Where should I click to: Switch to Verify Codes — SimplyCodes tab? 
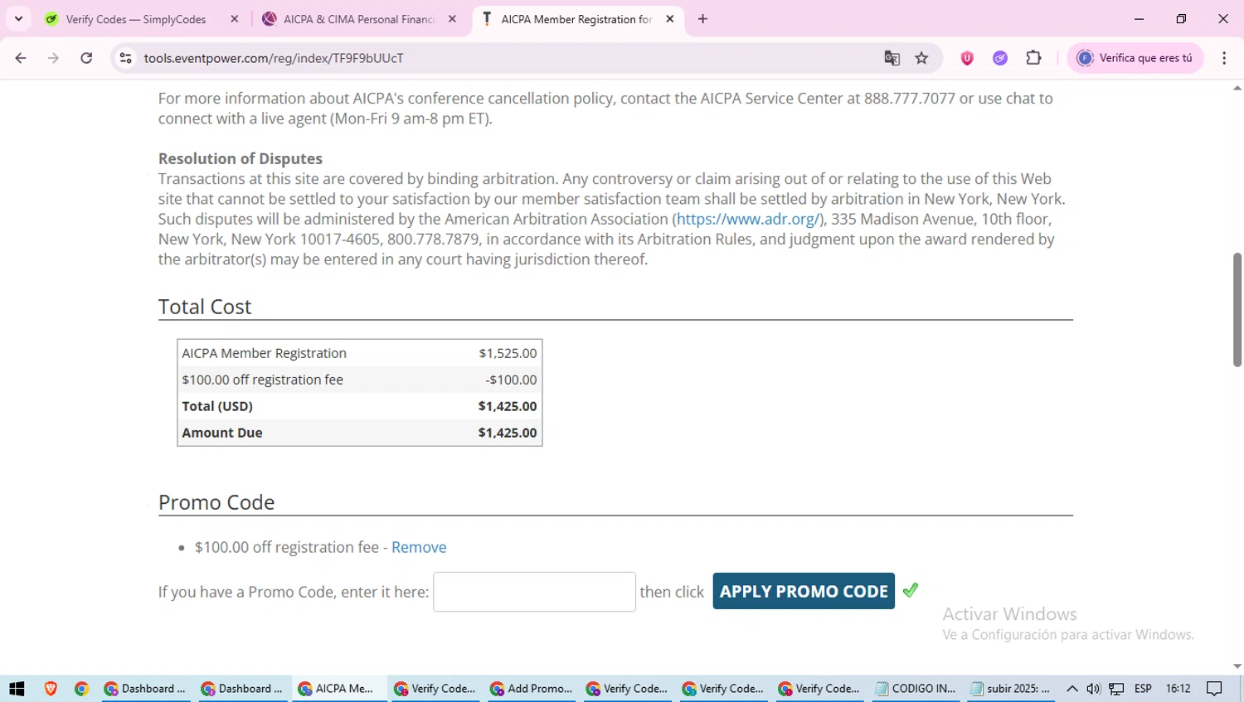pos(136,19)
